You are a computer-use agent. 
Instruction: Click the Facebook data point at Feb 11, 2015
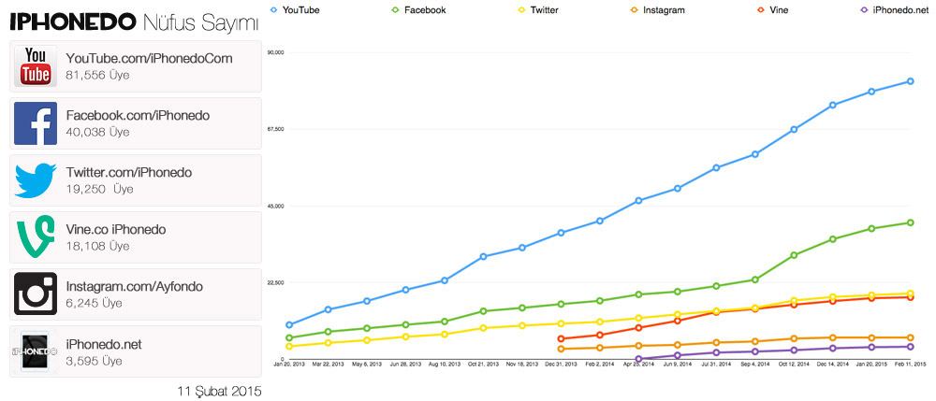[911, 222]
